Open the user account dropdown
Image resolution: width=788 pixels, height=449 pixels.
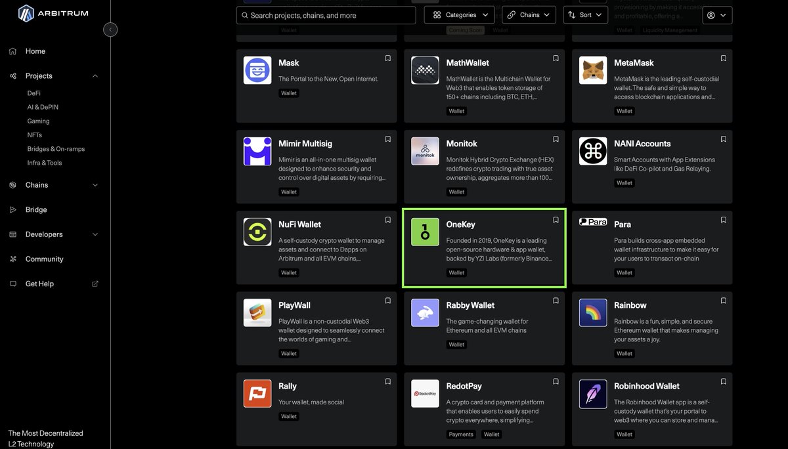coord(717,15)
